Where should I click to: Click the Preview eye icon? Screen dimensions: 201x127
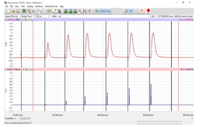click(142, 11)
